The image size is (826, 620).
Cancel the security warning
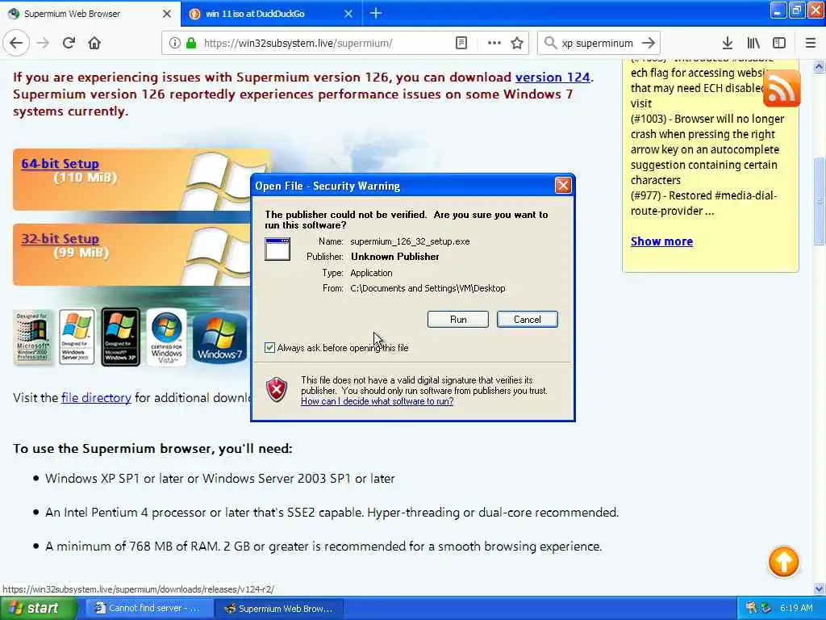click(x=528, y=320)
